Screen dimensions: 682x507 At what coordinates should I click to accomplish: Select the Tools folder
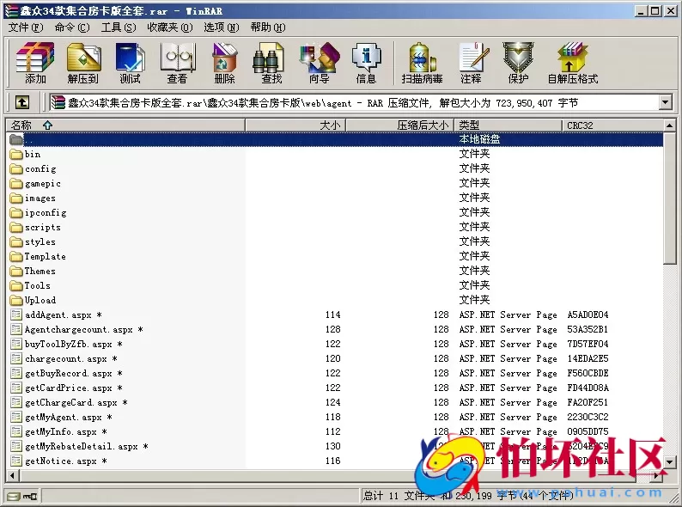[30, 286]
